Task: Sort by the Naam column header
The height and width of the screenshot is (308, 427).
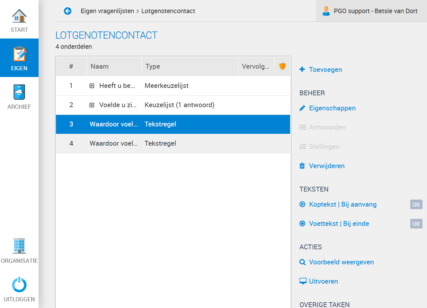Action: coord(114,66)
